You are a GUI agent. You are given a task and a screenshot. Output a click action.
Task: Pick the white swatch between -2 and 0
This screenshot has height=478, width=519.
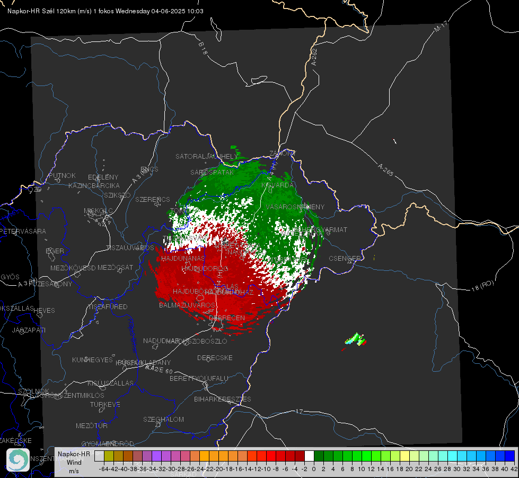pyautogui.click(x=309, y=456)
